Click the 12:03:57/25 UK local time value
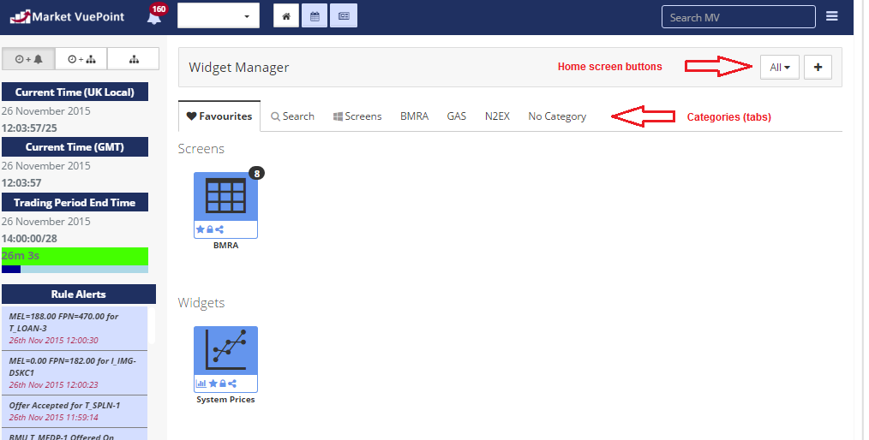This screenshot has height=440, width=869. (29, 128)
